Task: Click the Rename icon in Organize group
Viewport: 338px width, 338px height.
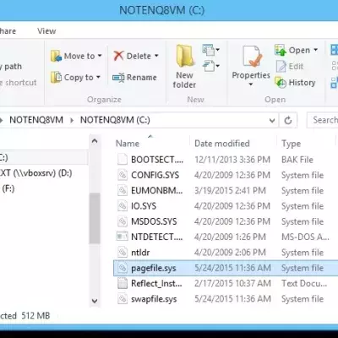Action: point(118,78)
